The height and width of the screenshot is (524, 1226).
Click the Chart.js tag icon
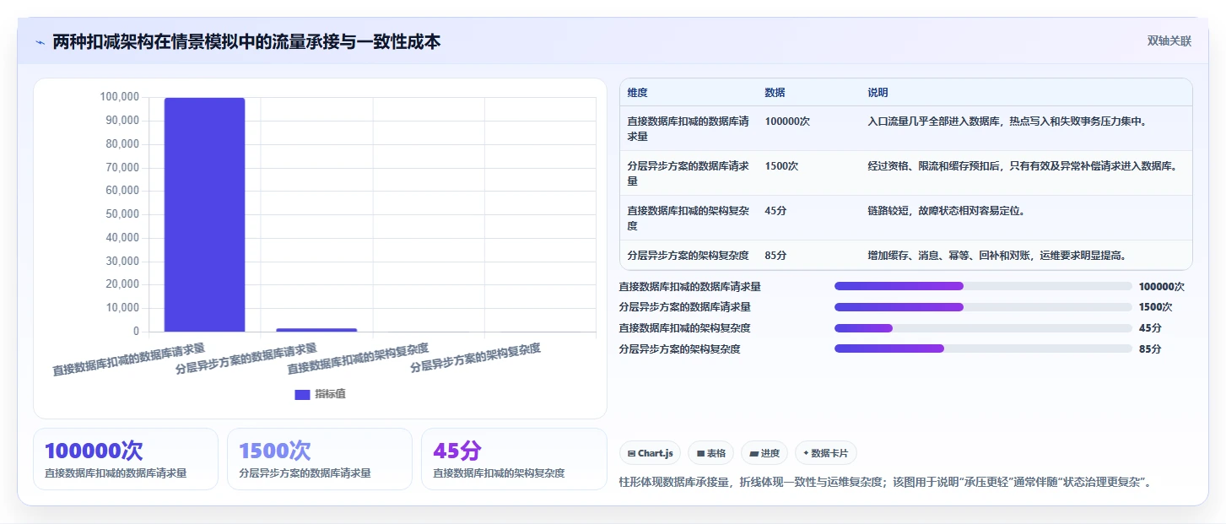coord(631,453)
